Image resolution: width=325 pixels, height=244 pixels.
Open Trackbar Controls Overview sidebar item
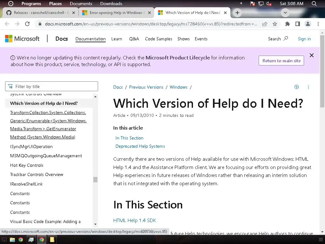click(37, 174)
